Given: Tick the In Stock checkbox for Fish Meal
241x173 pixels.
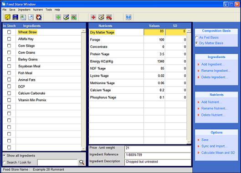Looking at the screenshot, I should (x=9, y=73).
